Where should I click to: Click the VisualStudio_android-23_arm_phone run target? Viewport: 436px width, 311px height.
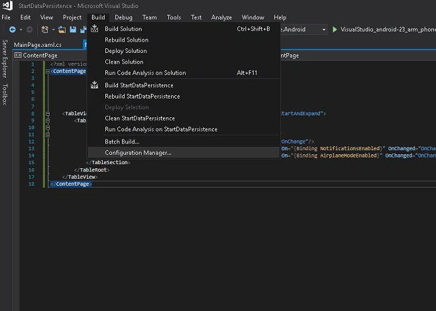pyautogui.click(x=388, y=29)
